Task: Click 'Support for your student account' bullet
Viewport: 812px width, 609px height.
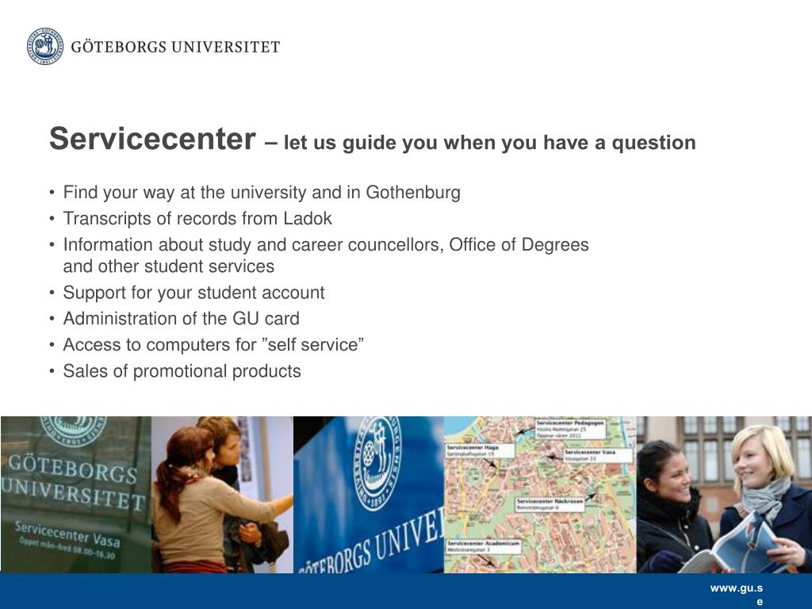Action: pyautogui.click(x=193, y=293)
